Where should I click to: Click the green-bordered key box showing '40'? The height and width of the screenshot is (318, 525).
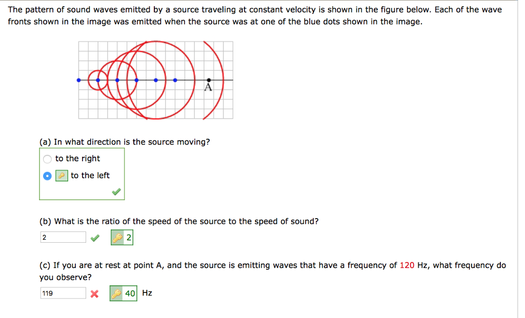coord(123,293)
